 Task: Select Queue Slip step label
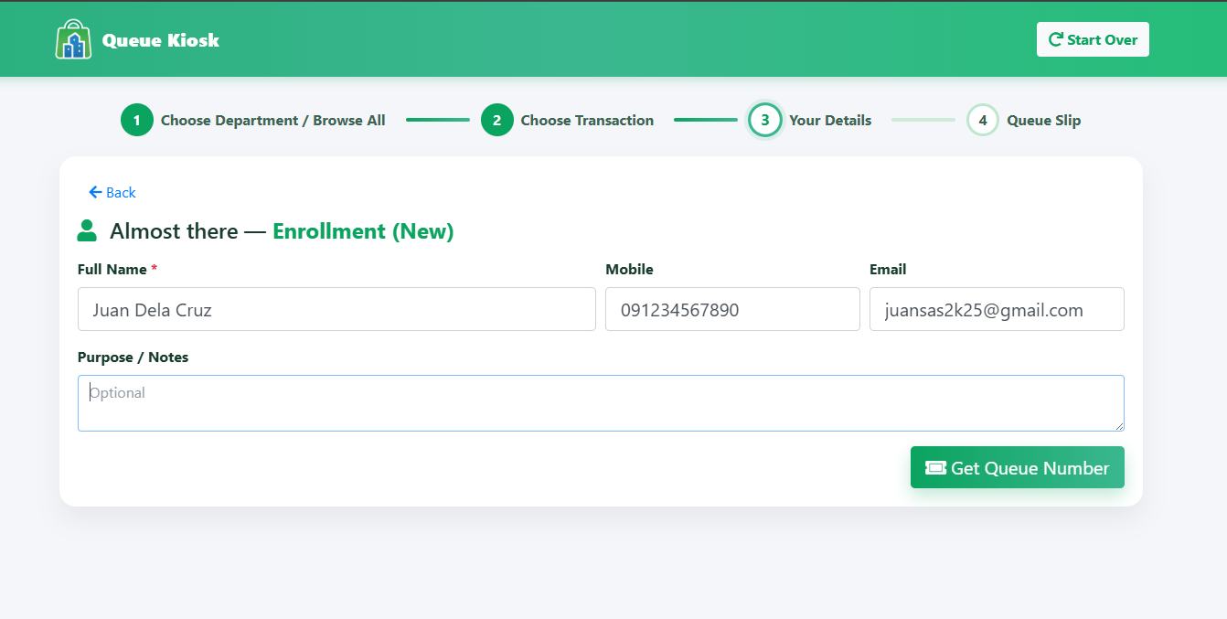point(1044,120)
